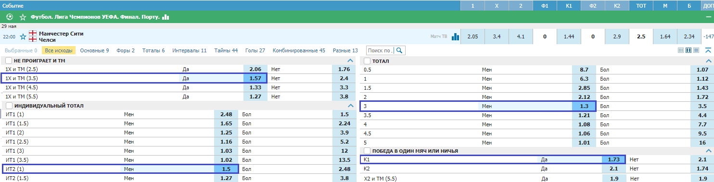Switch to Интервалы 11 tab

tap(190, 50)
